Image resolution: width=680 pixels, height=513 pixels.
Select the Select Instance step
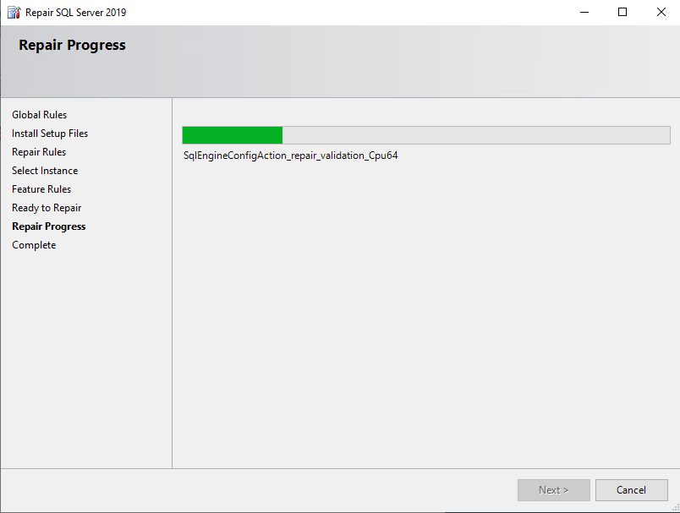tap(45, 171)
